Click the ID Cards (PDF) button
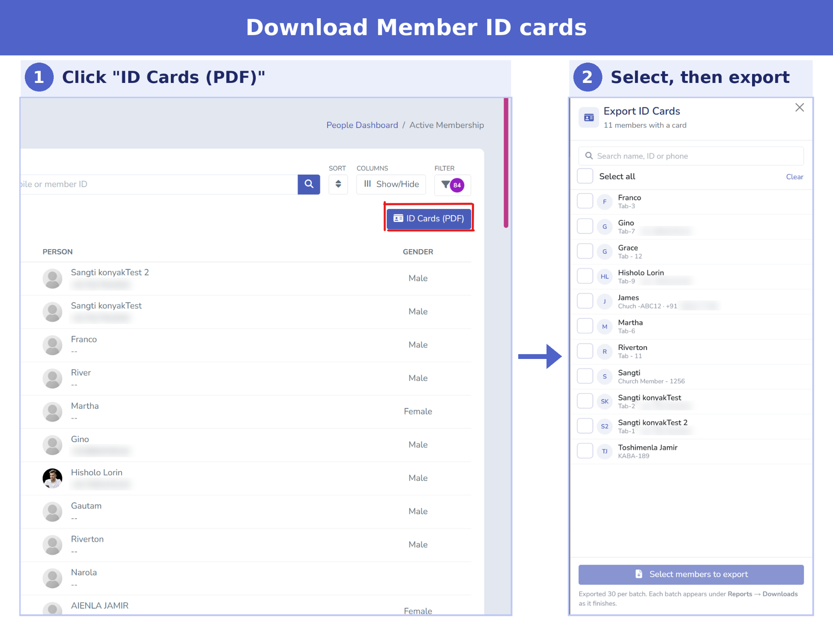Viewport: 833px width, 635px height. 429,218
